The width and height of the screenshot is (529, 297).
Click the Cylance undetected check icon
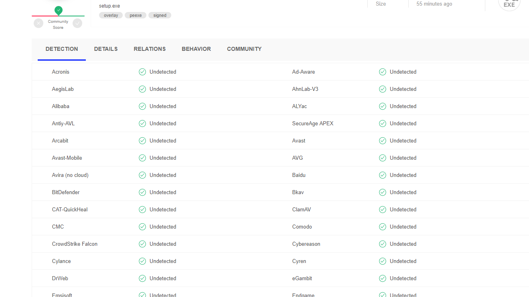142,261
